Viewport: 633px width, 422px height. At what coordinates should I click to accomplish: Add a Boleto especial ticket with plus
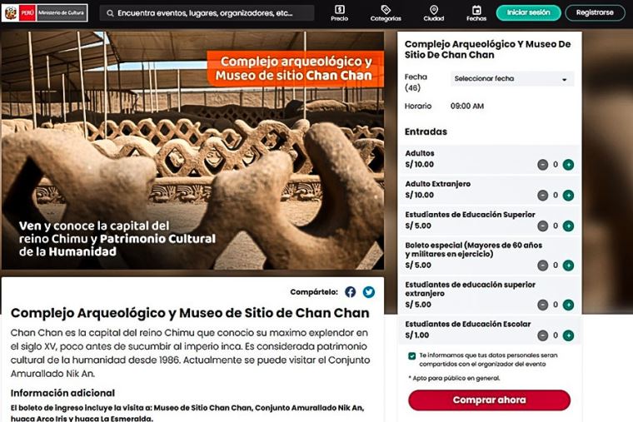(568, 266)
